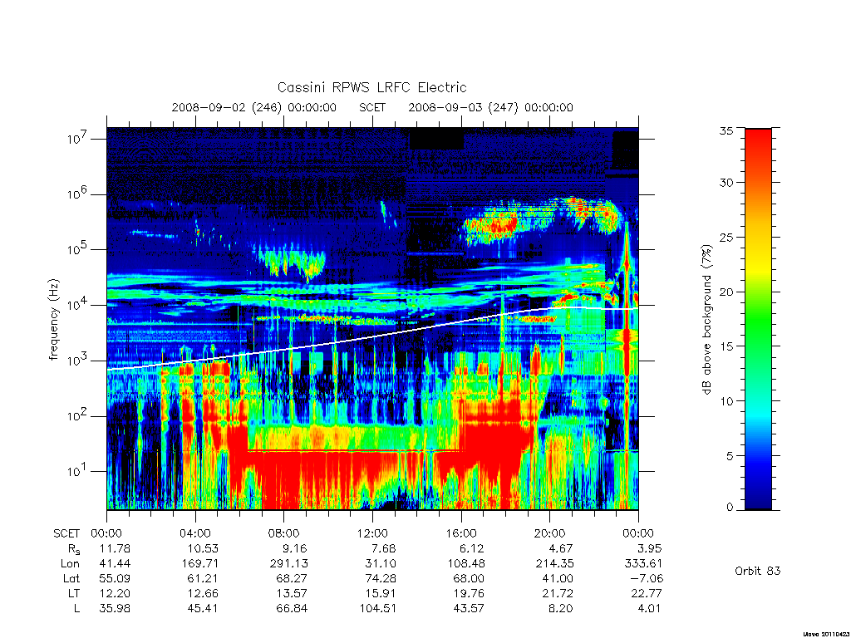The width and height of the screenshot is (851, 638).
Task: Click the "dB above background (7%)" label
Action: 706,320
